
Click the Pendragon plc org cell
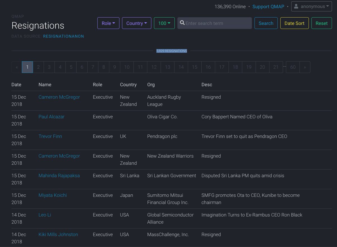tap(162, 136)
